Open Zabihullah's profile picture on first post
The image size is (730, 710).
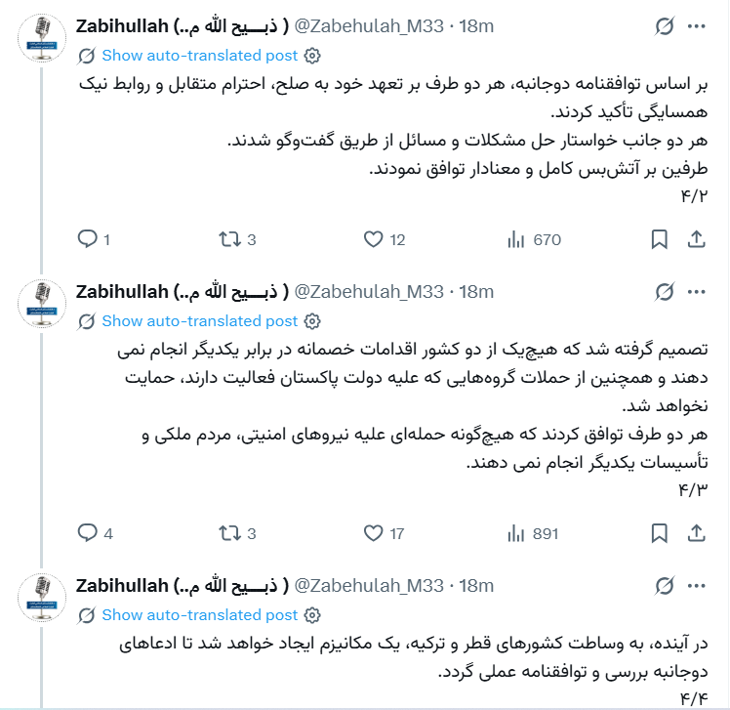click(42, 38)
